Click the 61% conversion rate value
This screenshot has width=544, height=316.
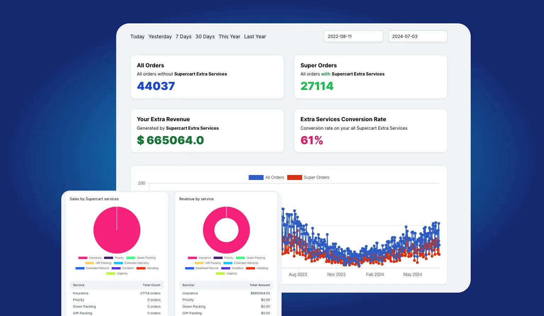312,140
